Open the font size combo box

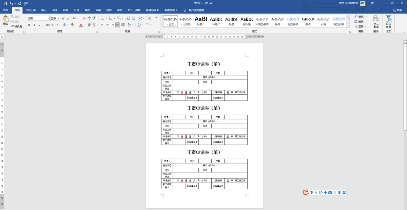(55, 18)
